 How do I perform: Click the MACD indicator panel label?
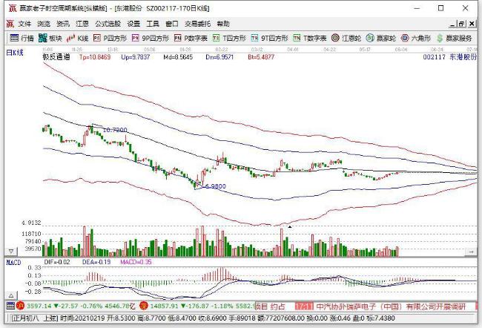point(14,263)
